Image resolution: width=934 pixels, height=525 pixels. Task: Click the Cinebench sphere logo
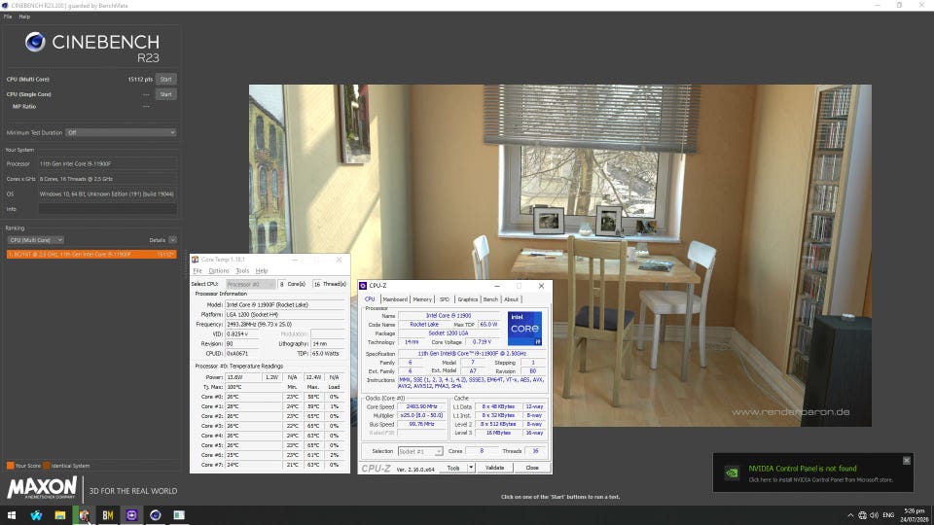point(35,42)
